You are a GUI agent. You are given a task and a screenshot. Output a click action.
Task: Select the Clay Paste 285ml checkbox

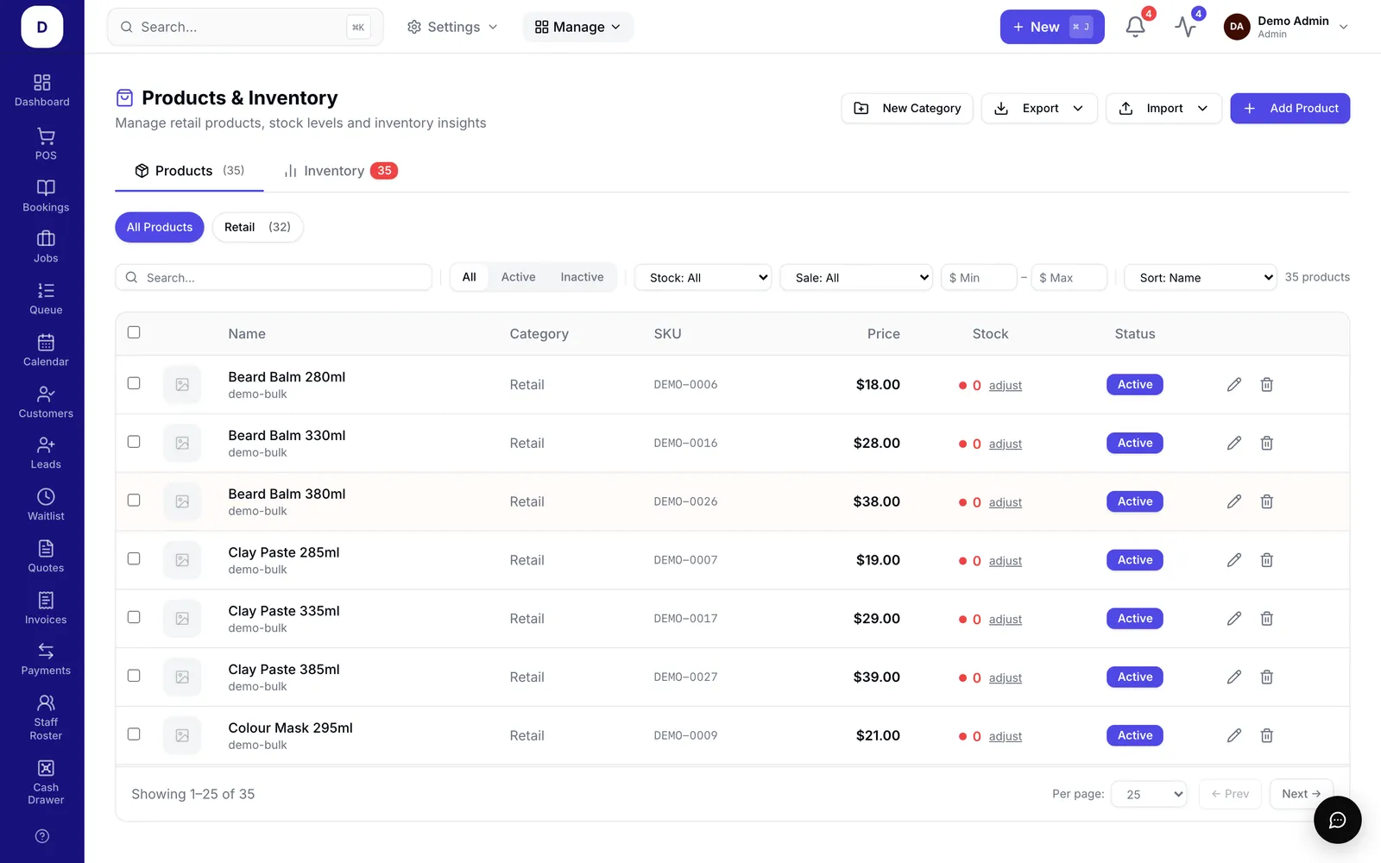pos(134,558)
